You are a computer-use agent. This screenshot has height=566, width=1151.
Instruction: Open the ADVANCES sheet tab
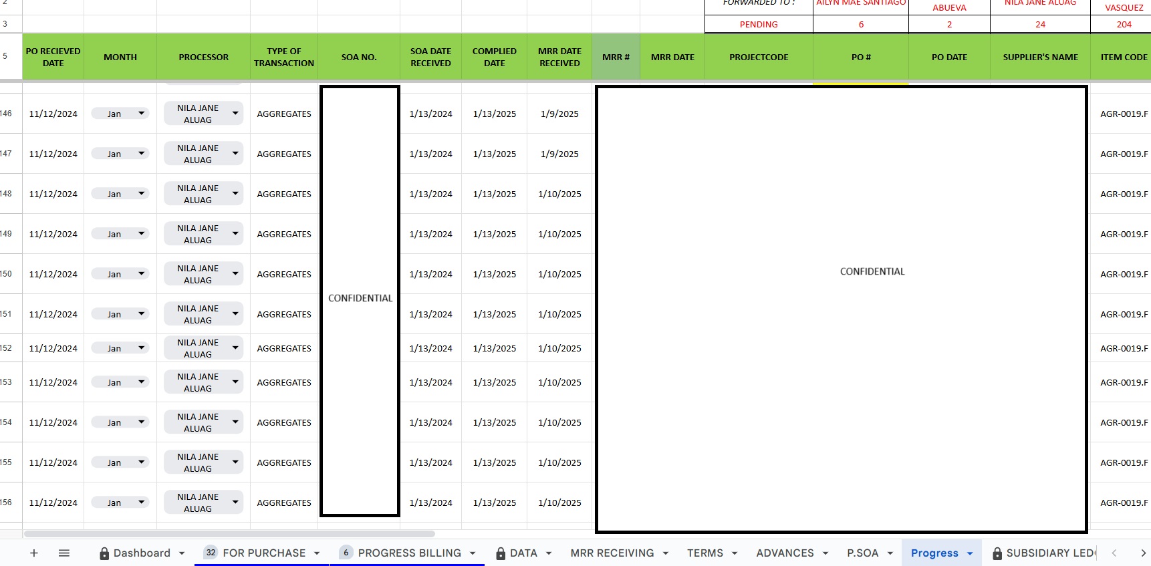785,553
